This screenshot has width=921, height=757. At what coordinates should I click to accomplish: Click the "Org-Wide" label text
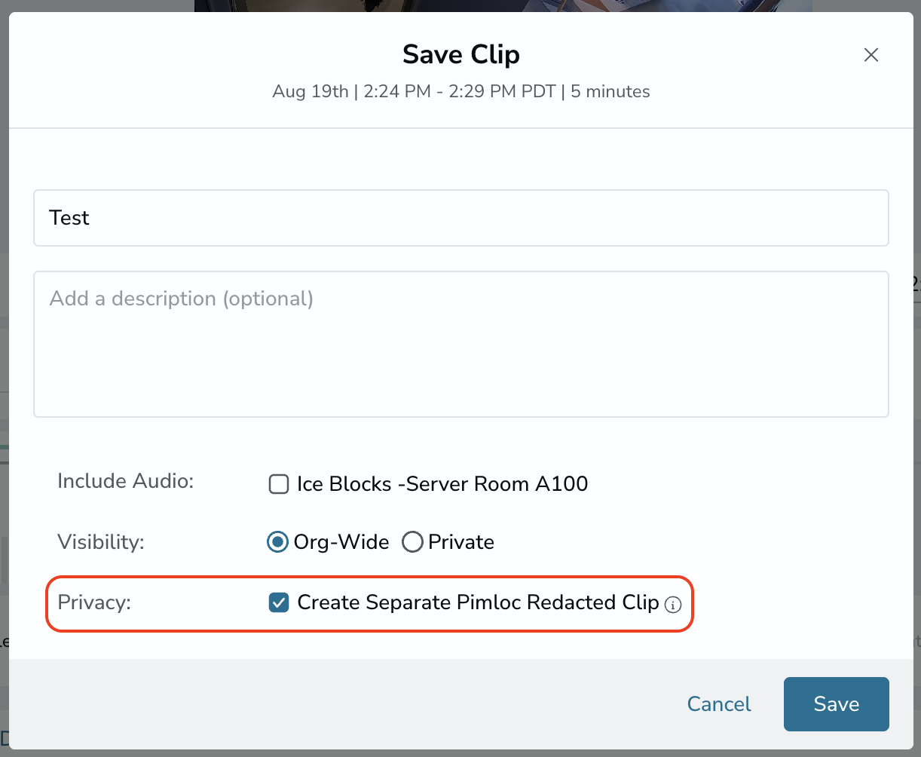[x=341, y=542]
